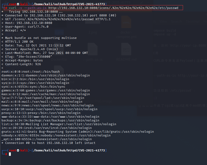
Task: Click the 'Mailing List Manager' passwd entry
Action: (x=59, y=124)
